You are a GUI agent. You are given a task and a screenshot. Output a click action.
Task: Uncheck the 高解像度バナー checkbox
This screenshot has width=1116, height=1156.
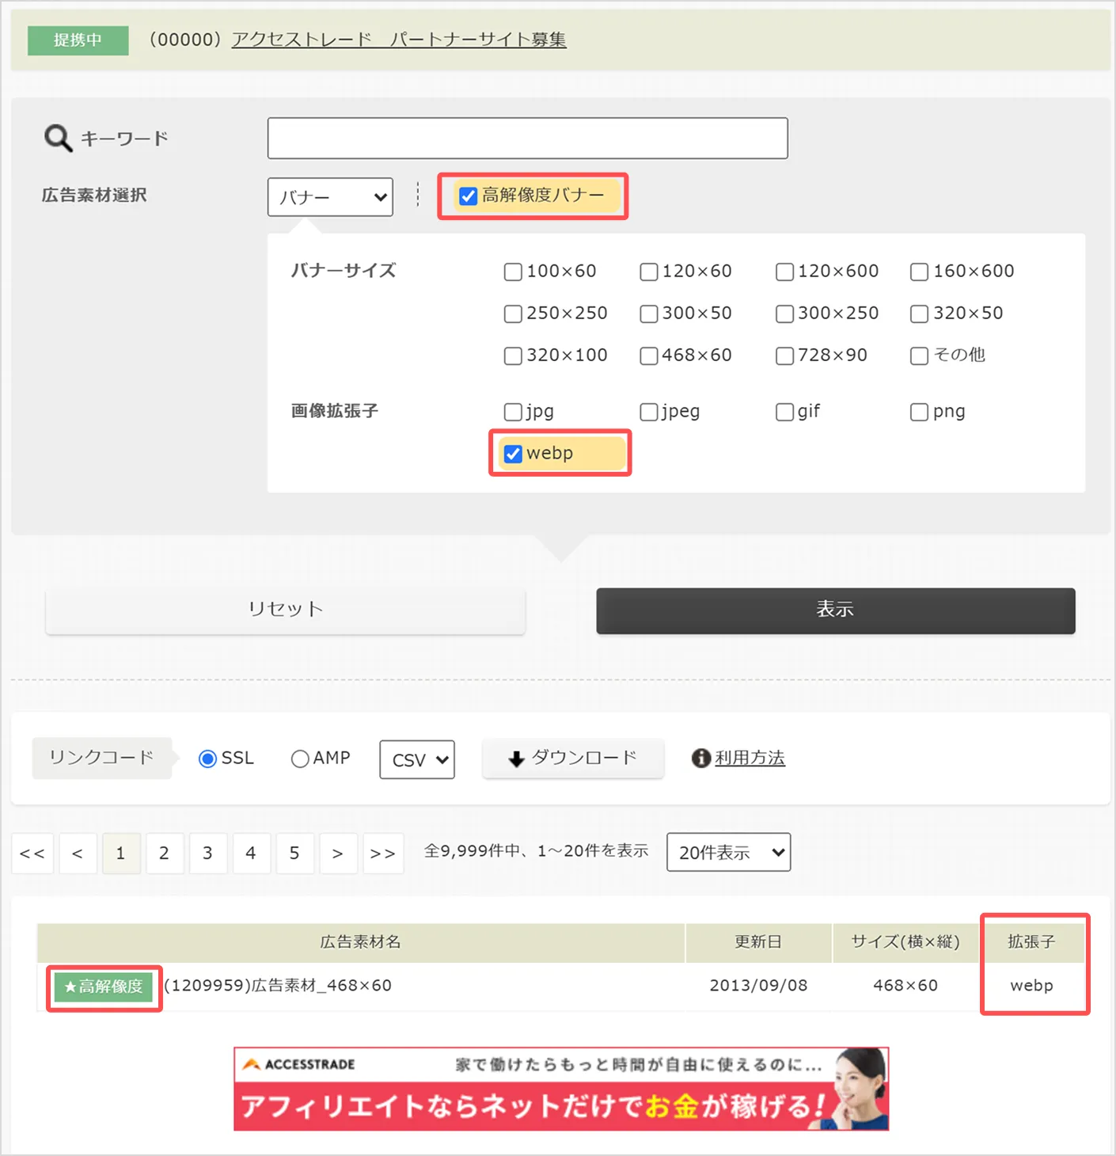click(x=467, y=196)
